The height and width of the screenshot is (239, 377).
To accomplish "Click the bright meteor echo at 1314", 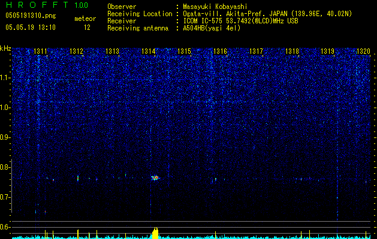I will click(155, 178).
